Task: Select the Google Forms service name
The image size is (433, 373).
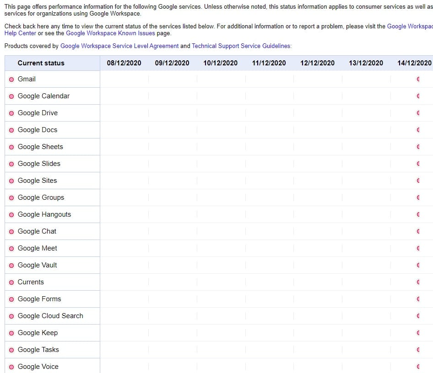Action: pyautogui.click(x=39, y=299)
